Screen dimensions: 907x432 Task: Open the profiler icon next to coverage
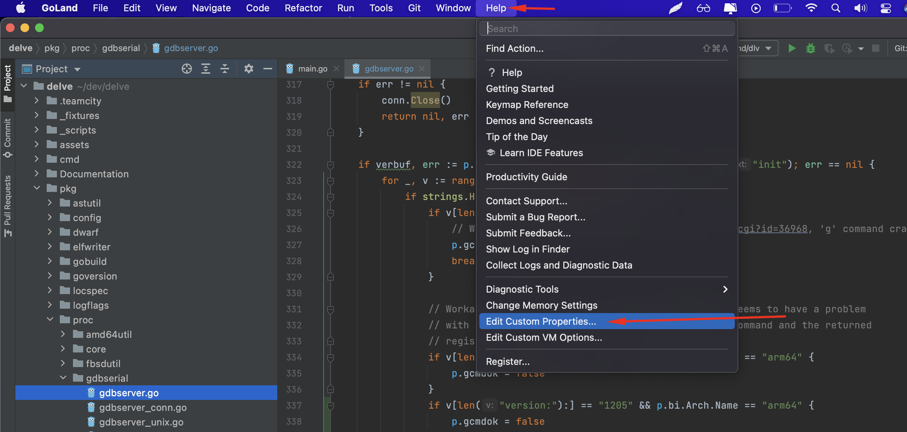click(x=847, y=48)
